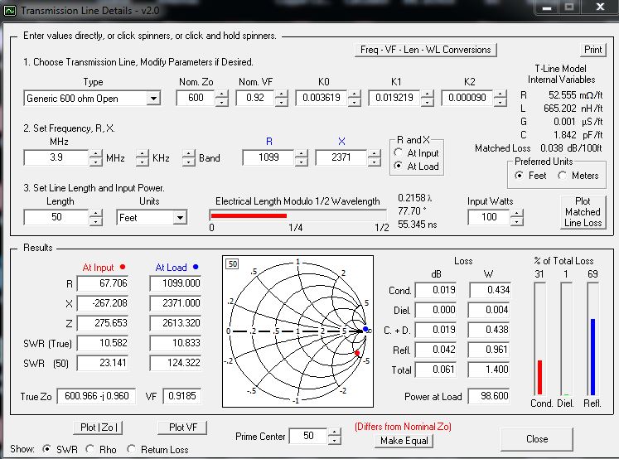Click the Band spinner control
The height and width of the screenshot is (459, 619).
click(x=188, y=157)
